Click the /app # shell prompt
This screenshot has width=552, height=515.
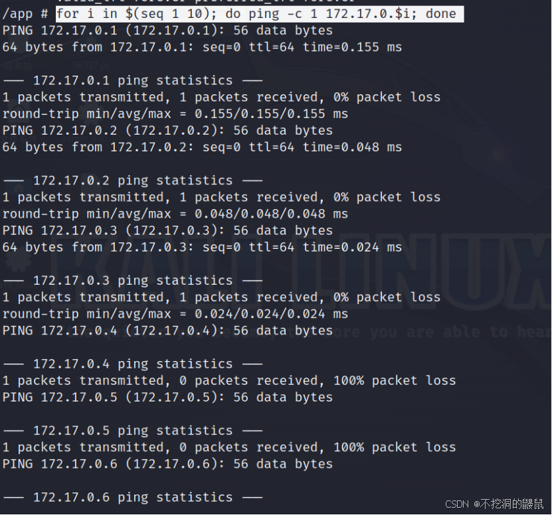click(25, 14)
